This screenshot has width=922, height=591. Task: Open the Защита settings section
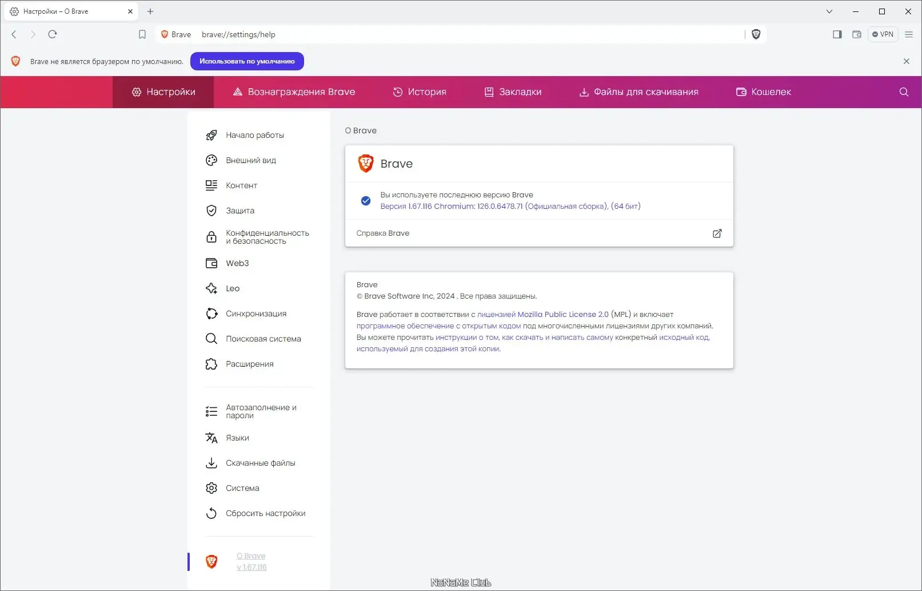[x=240, y=211]
